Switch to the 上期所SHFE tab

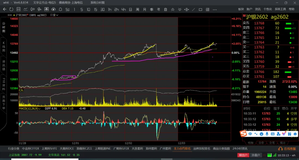49,149
